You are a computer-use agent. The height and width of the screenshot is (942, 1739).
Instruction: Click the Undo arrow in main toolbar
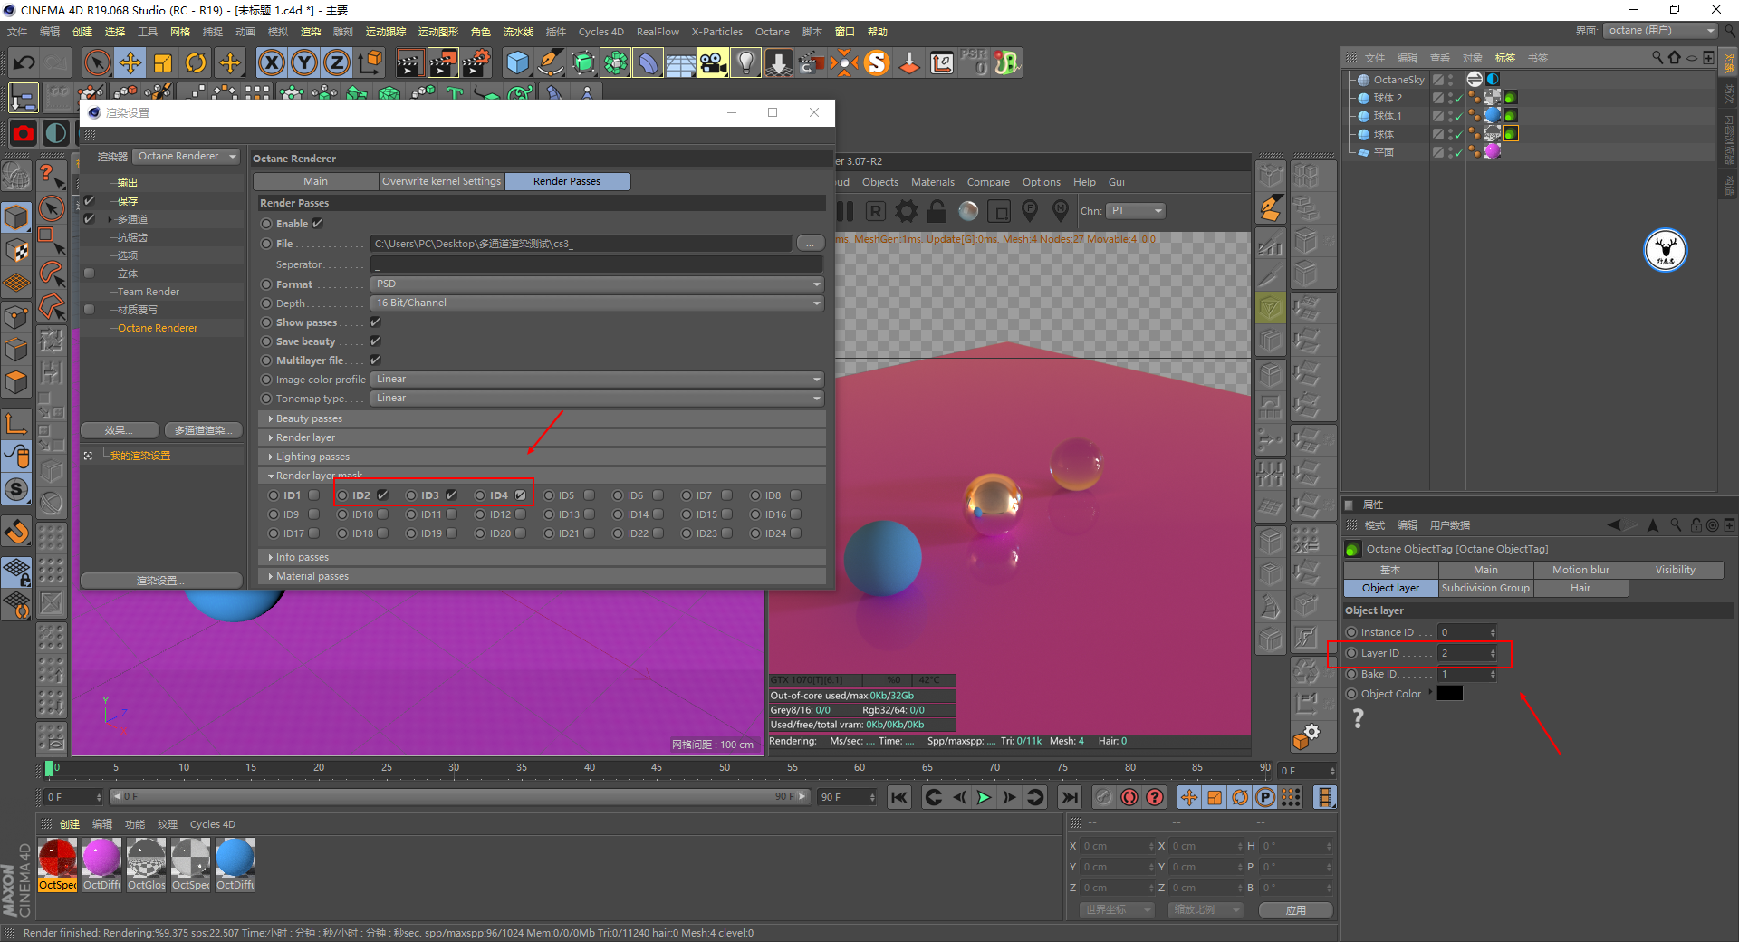click(x=24, y=62)
